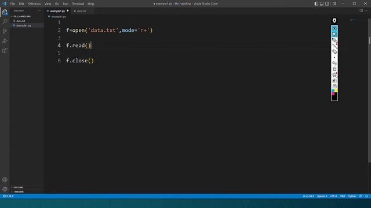Click line number 2 in the gutter
This screenshot has width=371, height=208.
tap(59, 31)
